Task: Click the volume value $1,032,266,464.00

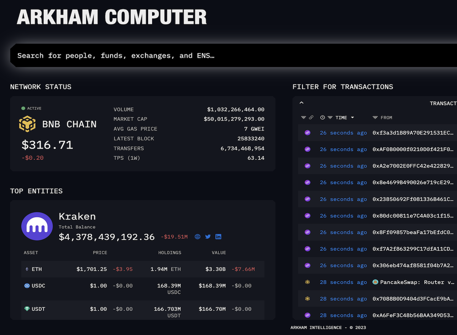Action: click(x=236, y=109)
